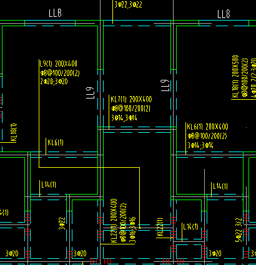Screen dimensions: 256x265
Task: Select the KL7(1) 200X400 beam label
Action: [x=131, y=99]
